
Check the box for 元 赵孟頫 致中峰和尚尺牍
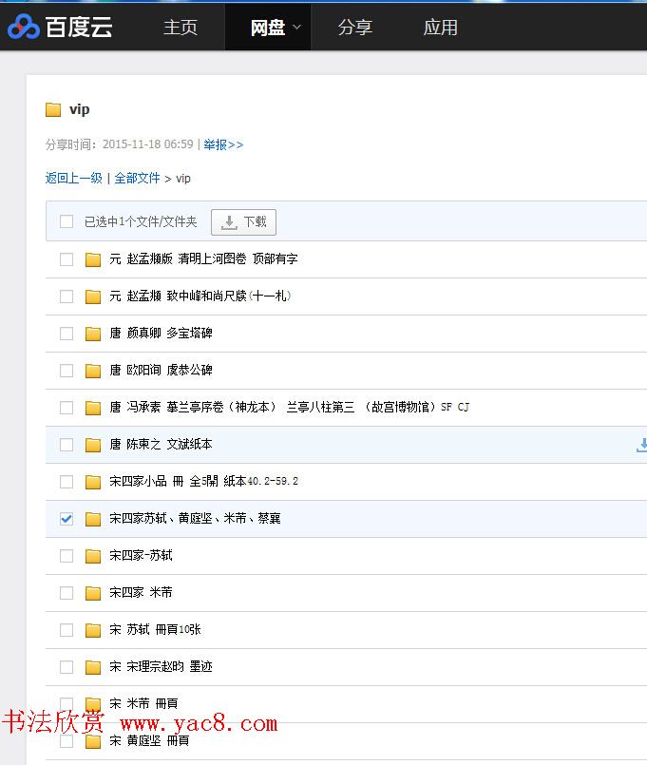(67, 296)
